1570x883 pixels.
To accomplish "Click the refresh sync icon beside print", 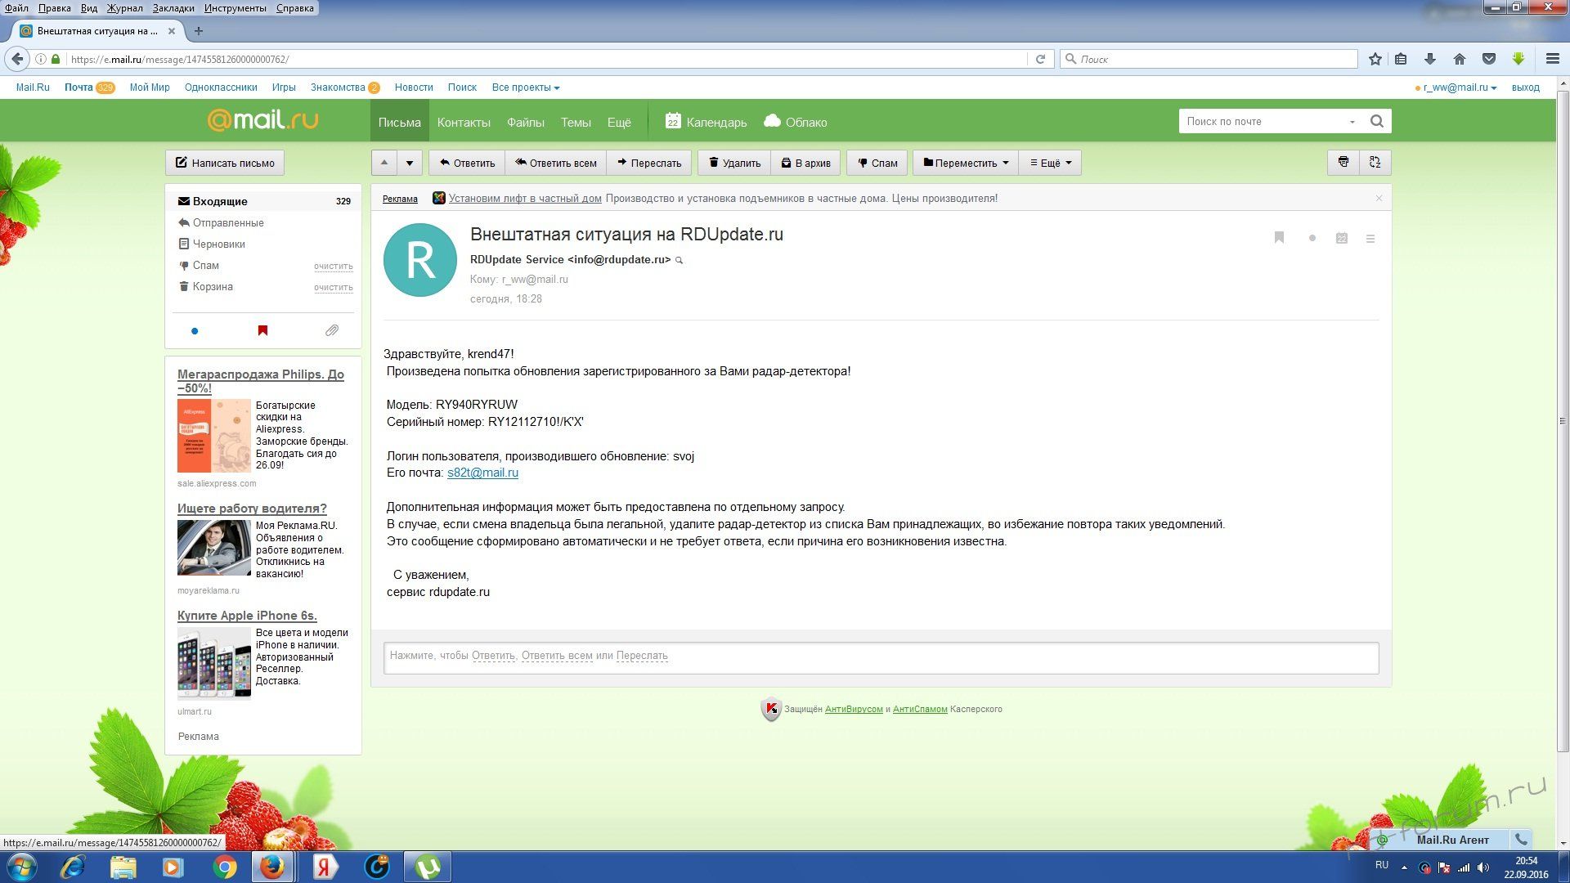I will coord(1375,162).
